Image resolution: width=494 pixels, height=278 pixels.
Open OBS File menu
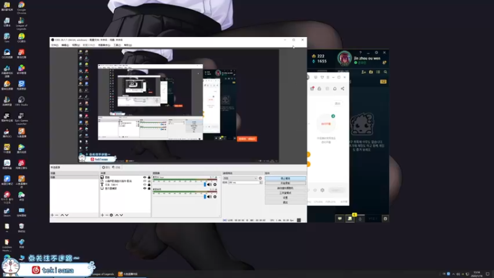[55, 45]
